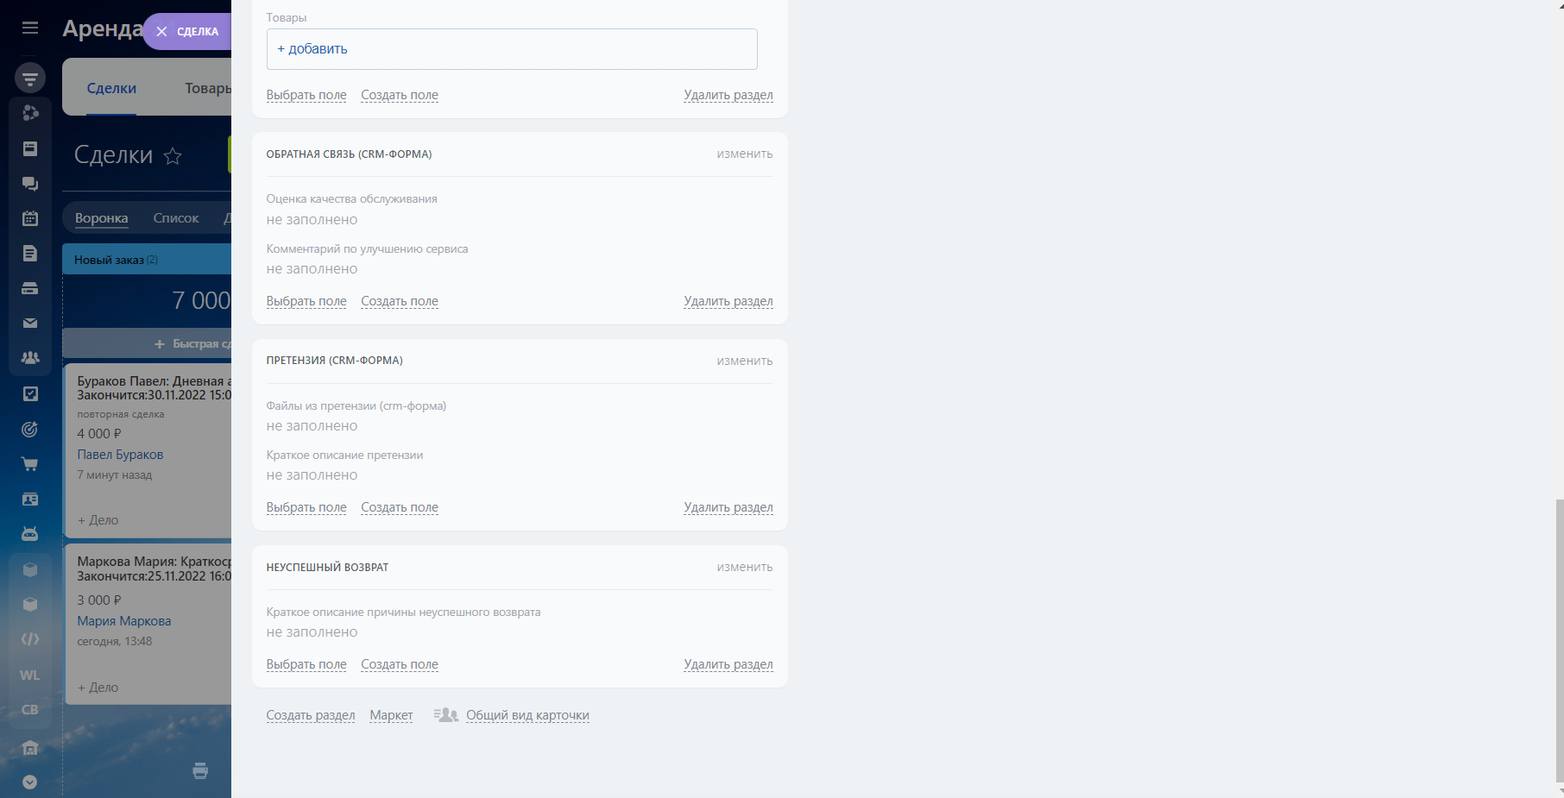Open the chat messages sidebar icon

click(30, 184)
